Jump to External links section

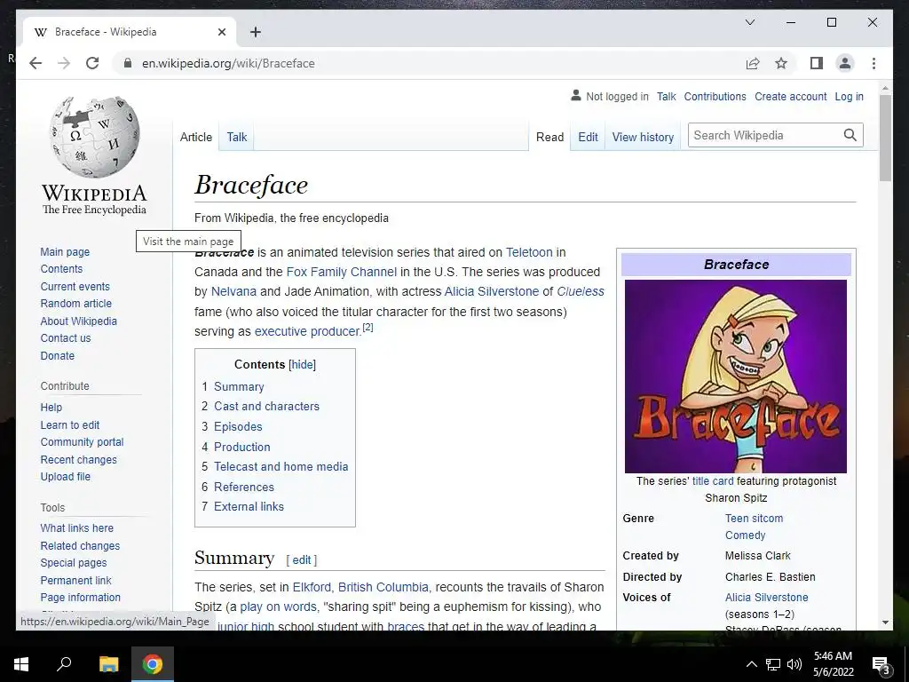[249, 506]
